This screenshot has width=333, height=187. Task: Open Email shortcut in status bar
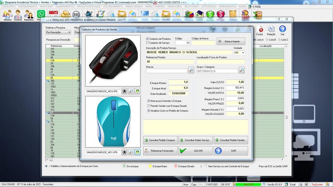coord(291,185)
